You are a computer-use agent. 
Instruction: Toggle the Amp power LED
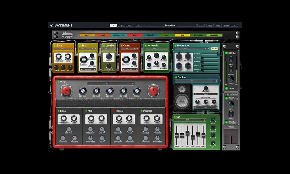click(x=58, y=81)
